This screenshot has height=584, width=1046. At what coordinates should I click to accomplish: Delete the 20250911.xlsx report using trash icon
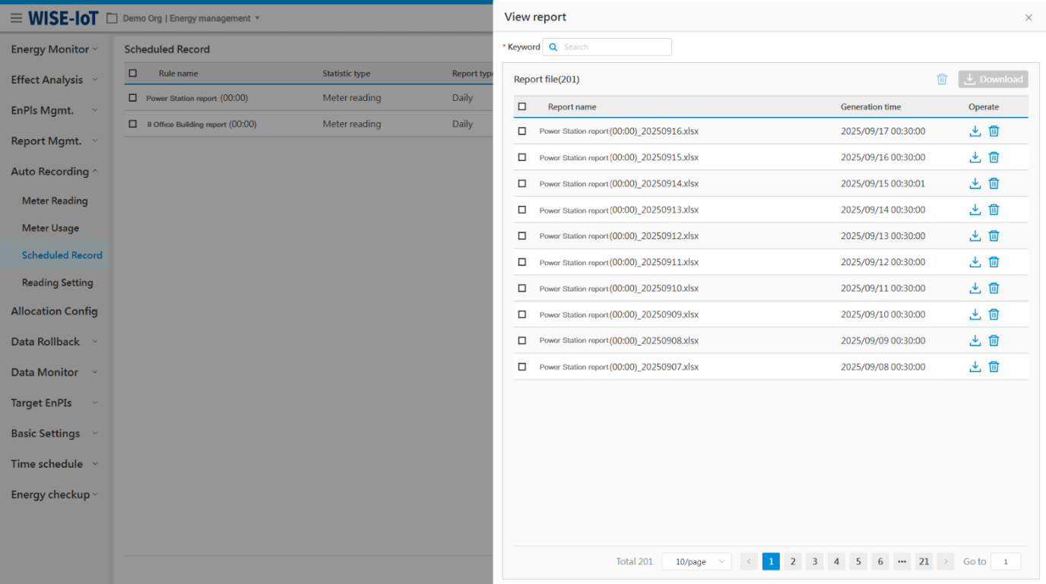(x=994, y=262)
